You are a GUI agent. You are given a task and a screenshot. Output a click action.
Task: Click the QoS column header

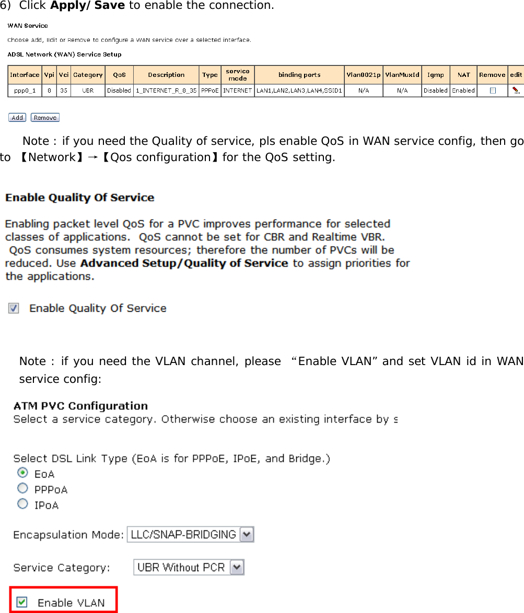(x=119, y=74)
